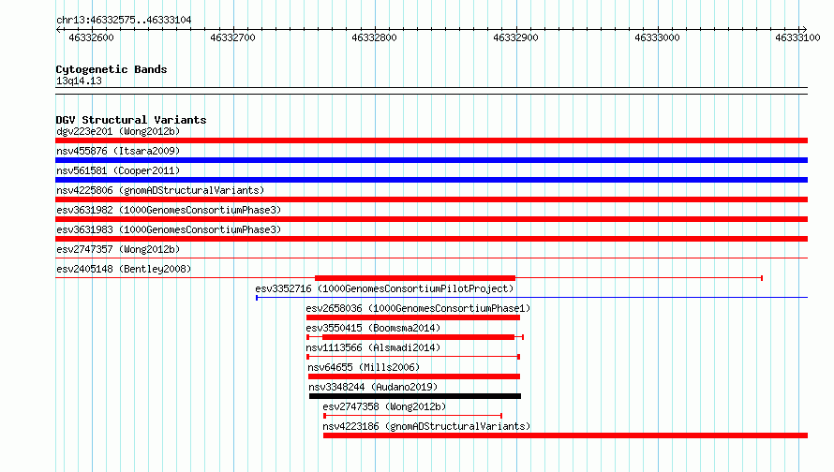834x472 pixels.
Task: Click ruler position 46332900
Action: coord(516,37)
